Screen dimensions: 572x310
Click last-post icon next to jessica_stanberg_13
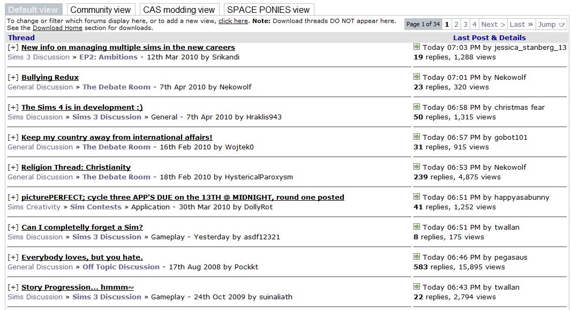coord(417,47)
